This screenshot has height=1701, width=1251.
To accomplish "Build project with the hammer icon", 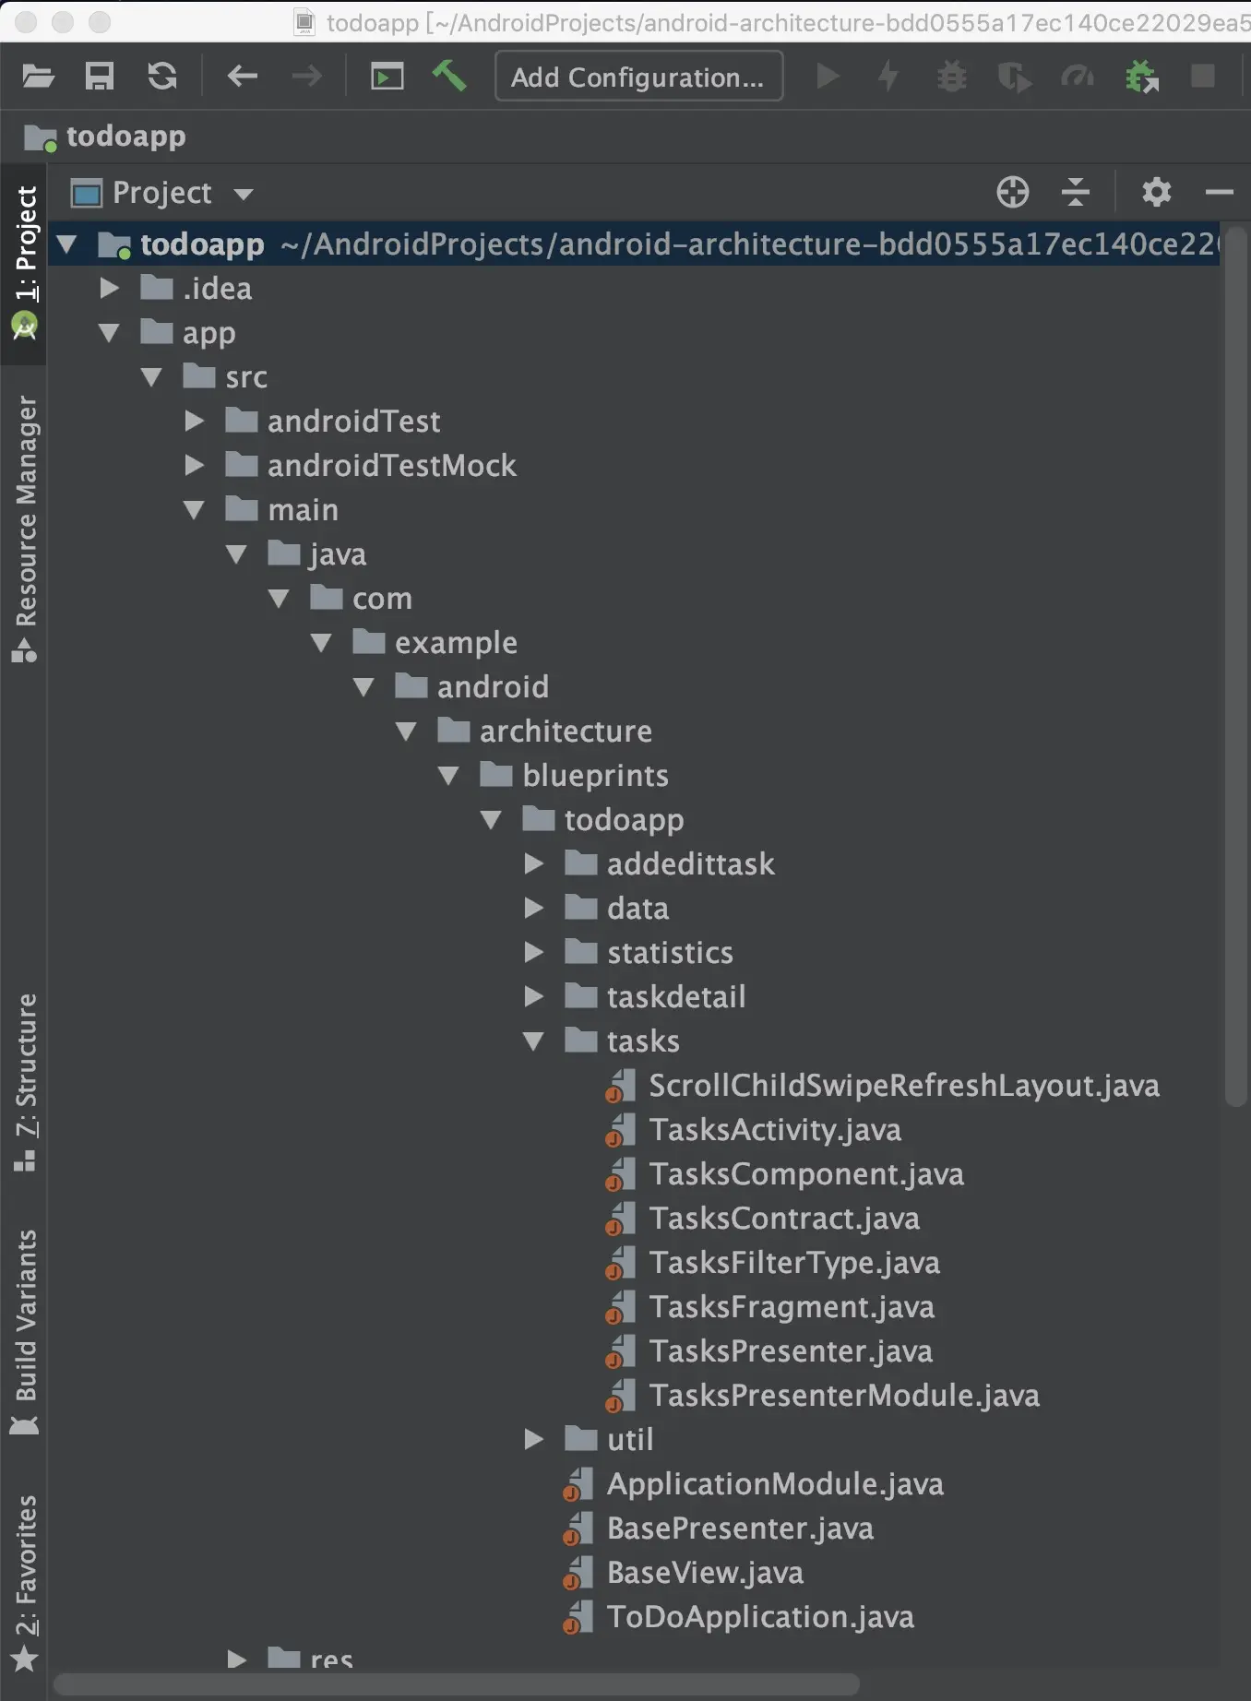I will pyautogui.click(x=449, y=76).
